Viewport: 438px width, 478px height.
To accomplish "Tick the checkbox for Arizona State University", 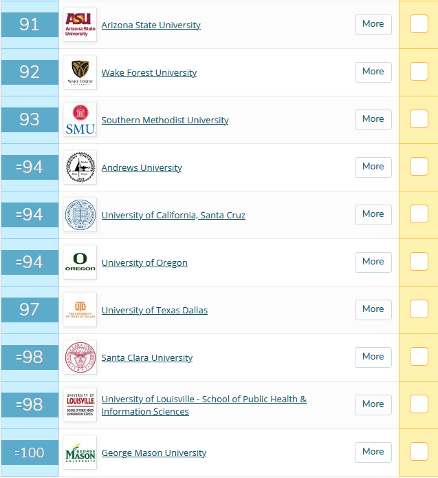I will pyautogui.click(x=419, y=24).
